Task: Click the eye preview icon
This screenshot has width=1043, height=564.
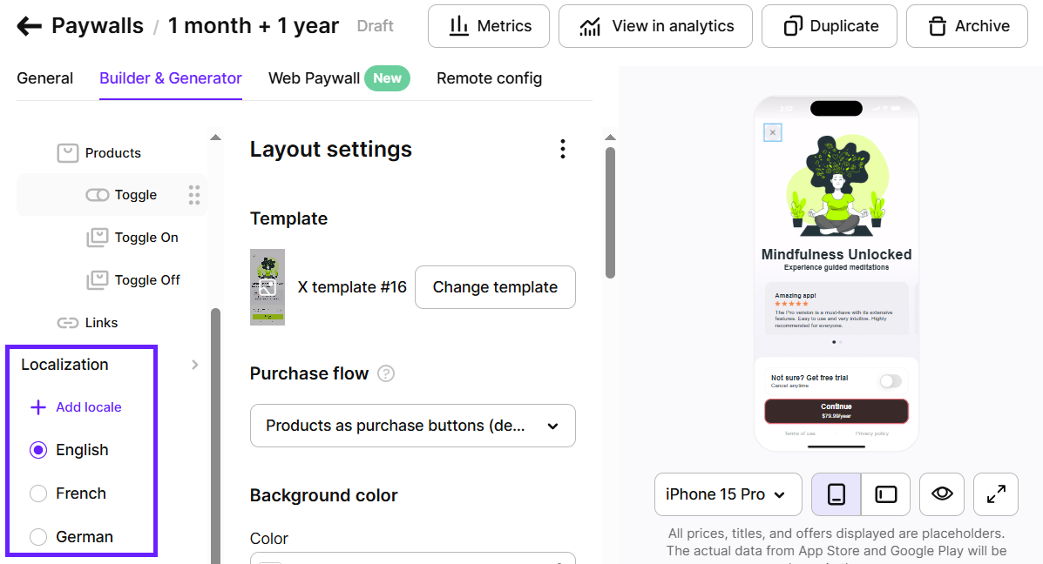Action: pos(941,494)
